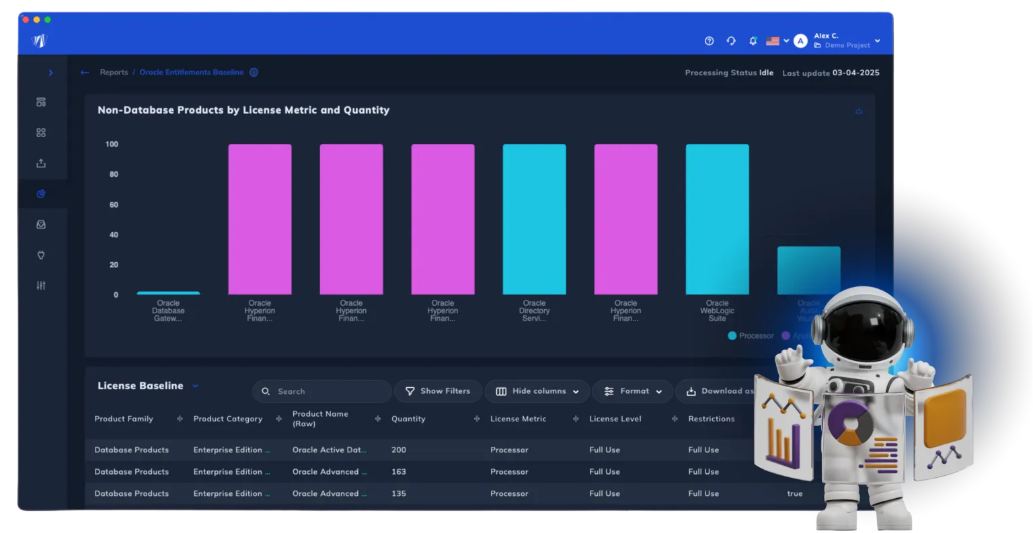Toggle the Processor series in the chart legend
This screenshot has height=533, width=1033.
pyautogui.click(x=751, y=335)
